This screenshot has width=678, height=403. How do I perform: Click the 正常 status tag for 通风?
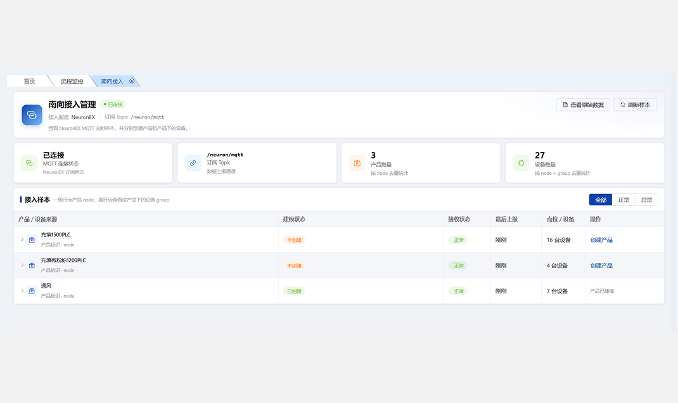[x=458, y=291]
